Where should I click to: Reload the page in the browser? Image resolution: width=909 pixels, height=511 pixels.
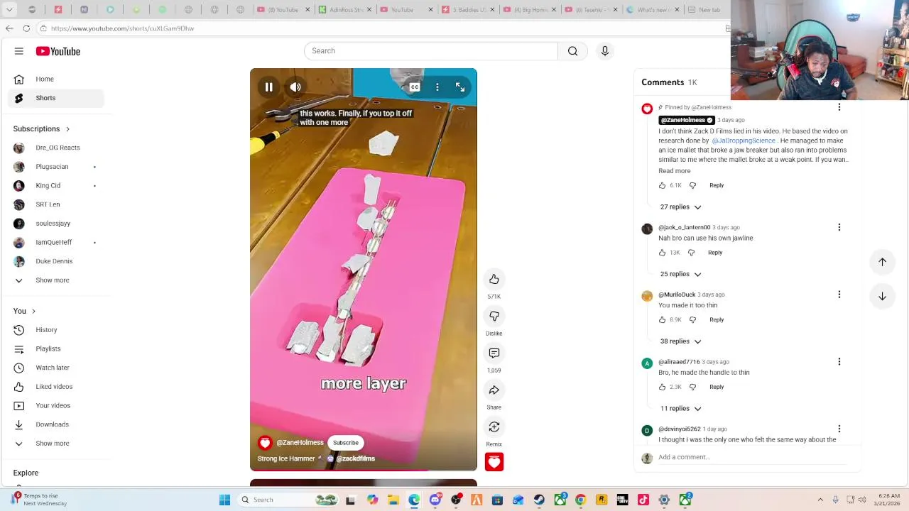click(x=26, y=28)
